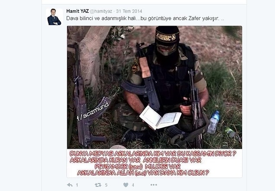
Task: Click the final red line ARKALARINDA ALLAH caption
Action: coord(143,173)
